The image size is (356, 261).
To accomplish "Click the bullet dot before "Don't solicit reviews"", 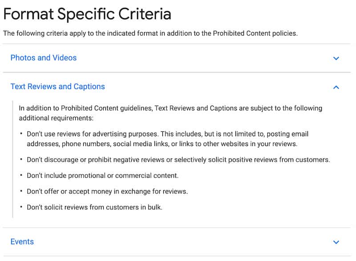I will [21, 208].
